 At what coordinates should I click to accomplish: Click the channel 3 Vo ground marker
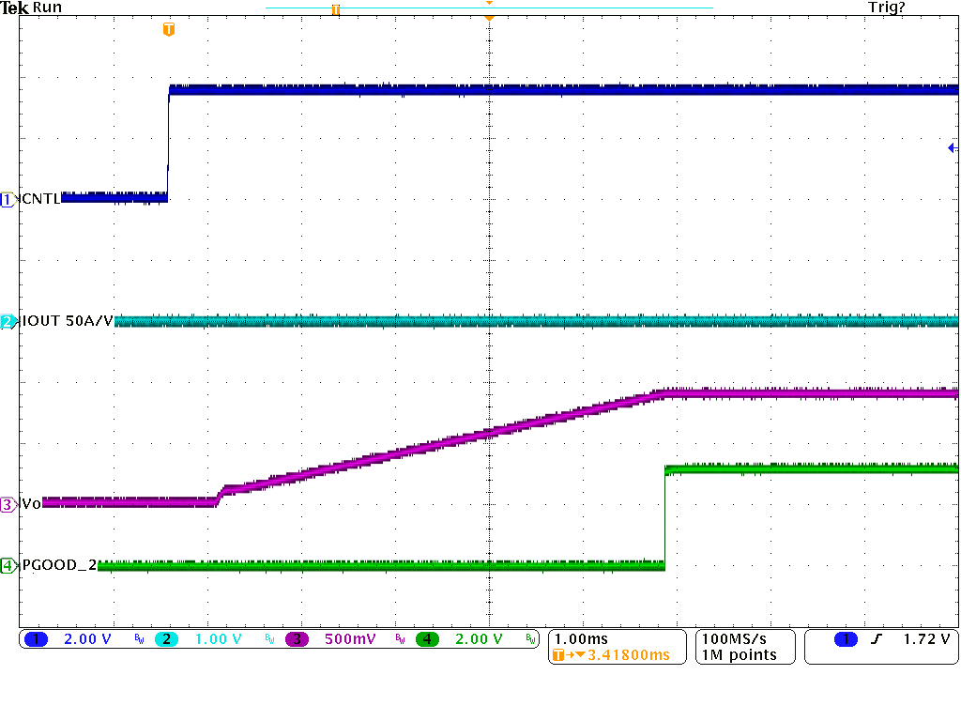(x=8, y=504)
